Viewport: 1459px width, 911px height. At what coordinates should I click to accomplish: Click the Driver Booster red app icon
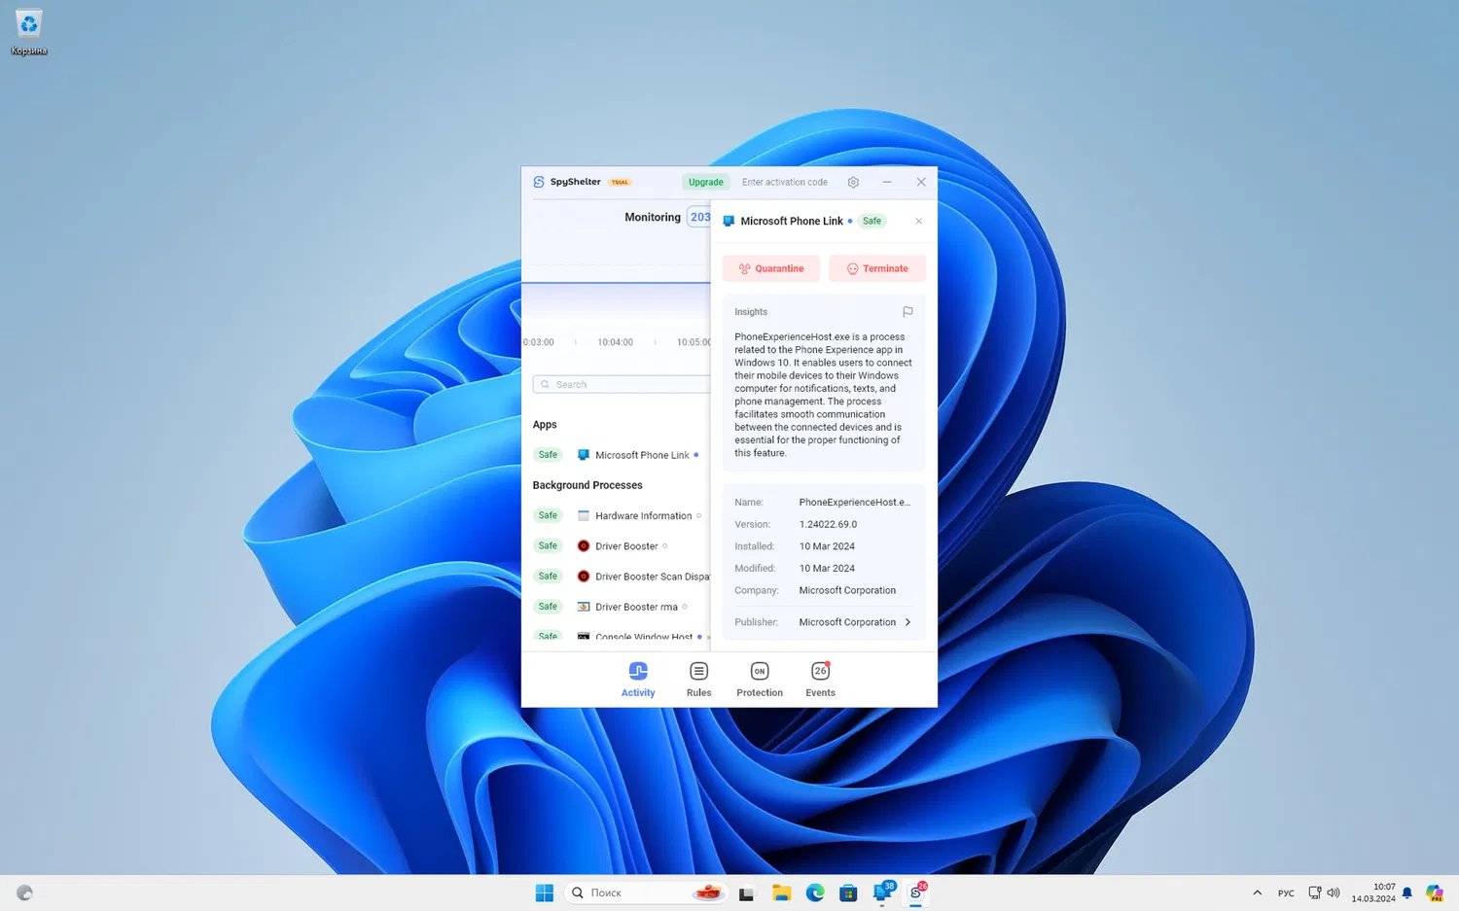pyautogui.click(x=584, y=545)
